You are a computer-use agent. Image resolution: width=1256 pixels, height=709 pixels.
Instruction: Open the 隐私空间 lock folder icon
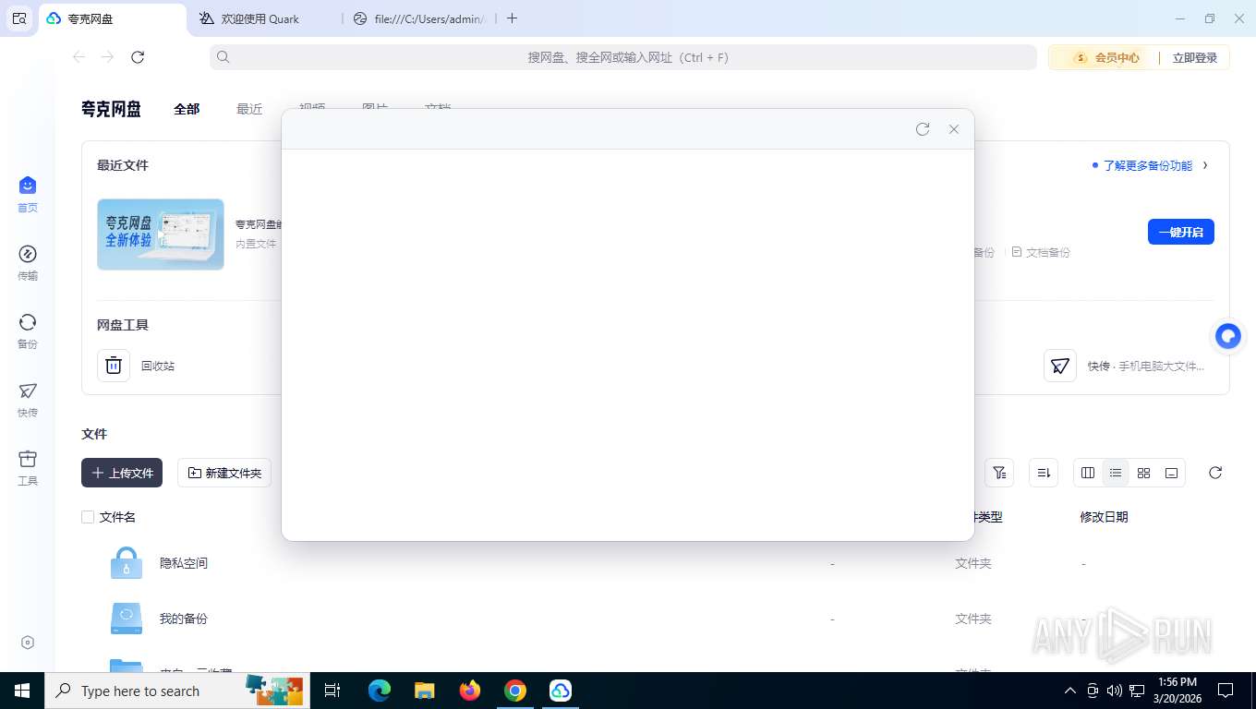pos(127,562)
